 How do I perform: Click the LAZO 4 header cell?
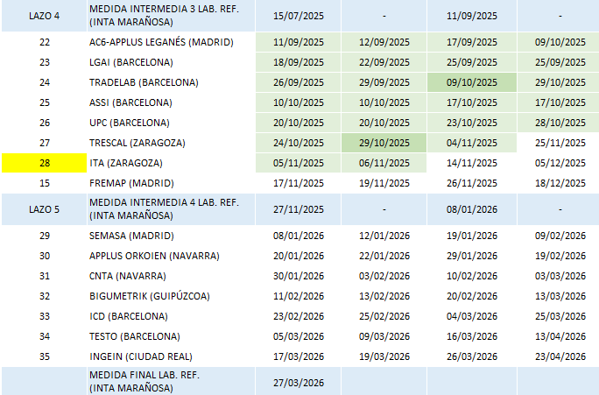coord(45,16)
